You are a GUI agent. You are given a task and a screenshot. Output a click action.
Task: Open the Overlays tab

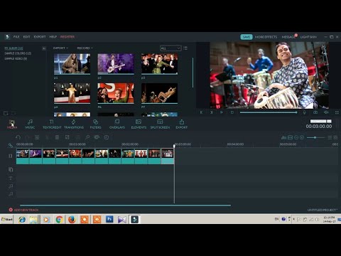tap(117, 124)
